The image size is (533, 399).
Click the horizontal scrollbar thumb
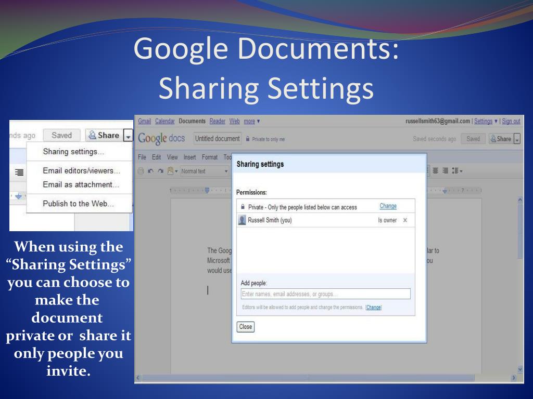(x=308, y=377)
